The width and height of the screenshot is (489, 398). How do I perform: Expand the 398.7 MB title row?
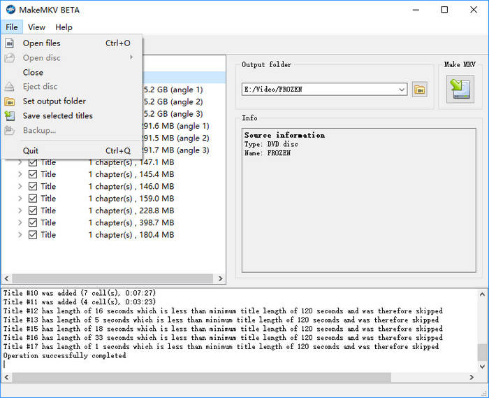coord(20,222)
